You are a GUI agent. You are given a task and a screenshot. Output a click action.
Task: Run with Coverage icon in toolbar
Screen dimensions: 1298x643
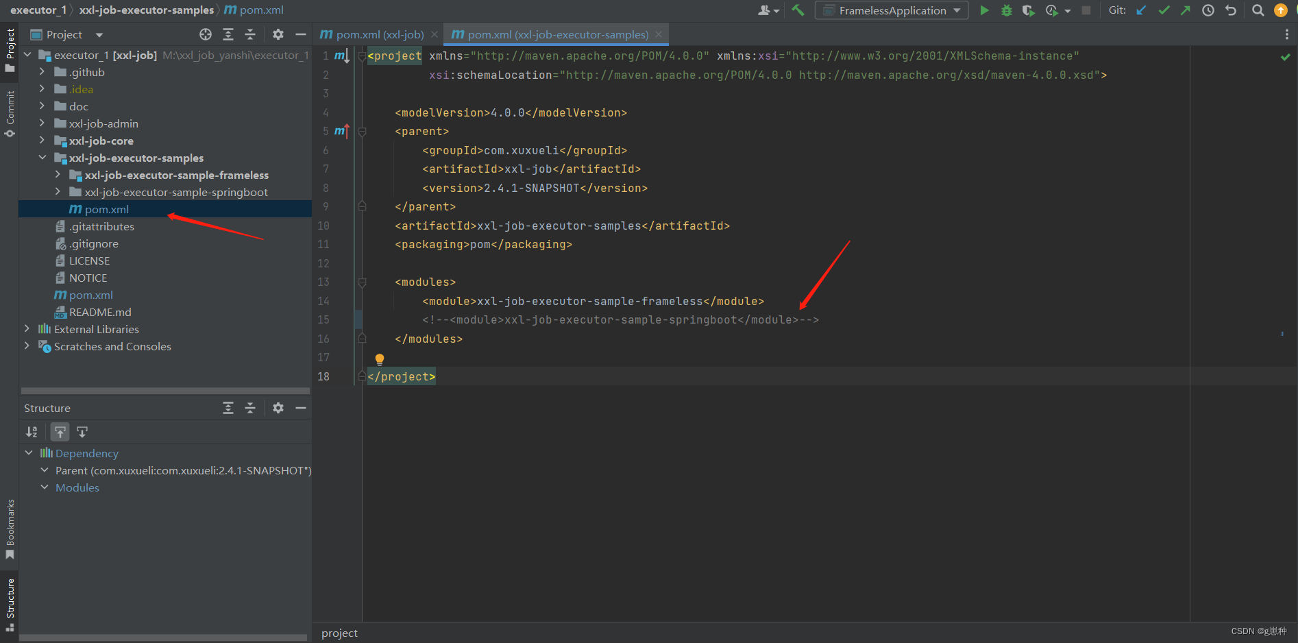click(x=1028, y=10)
